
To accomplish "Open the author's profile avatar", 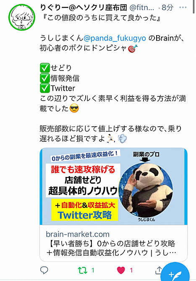I will click(22, 17).
